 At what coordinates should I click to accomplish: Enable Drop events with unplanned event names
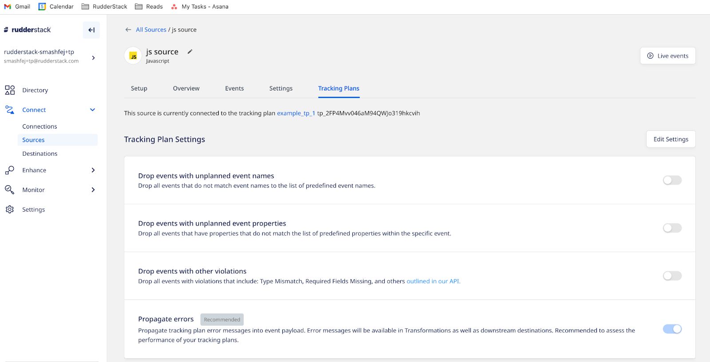pyautogui.click(x=672, y=180)
